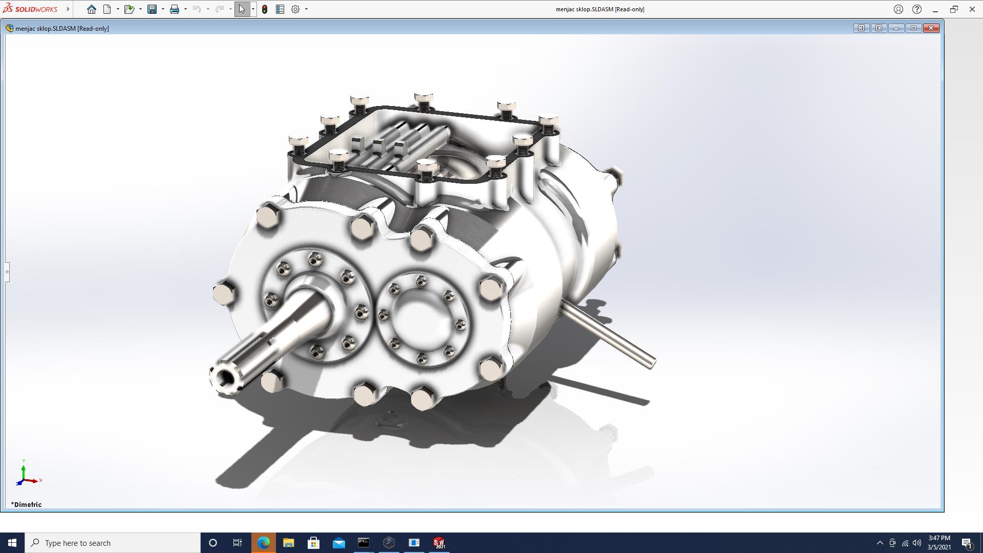Expand the Redo dropdown arrow
983x553 pixels.
click(x=230, y=9)
